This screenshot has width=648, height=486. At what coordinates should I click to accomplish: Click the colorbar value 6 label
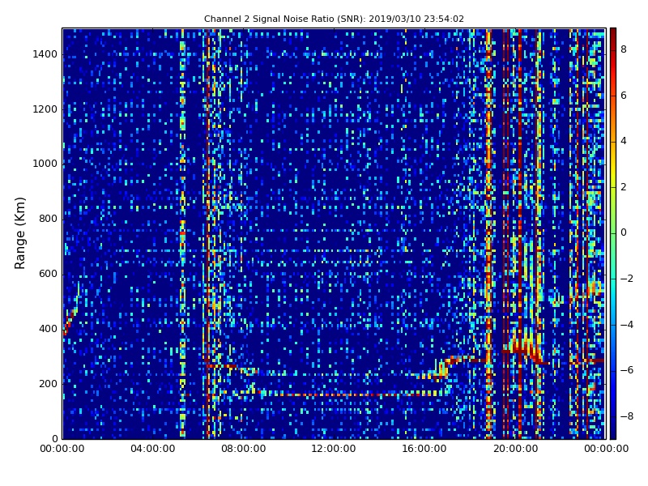pyautogui.click(x=624, y=96)
